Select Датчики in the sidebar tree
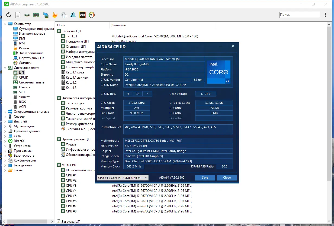The height and width of the screenshot is (226, 334). [25, 63]
